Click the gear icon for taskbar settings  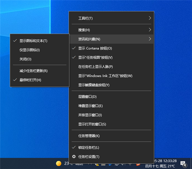(x=74, y=157)
